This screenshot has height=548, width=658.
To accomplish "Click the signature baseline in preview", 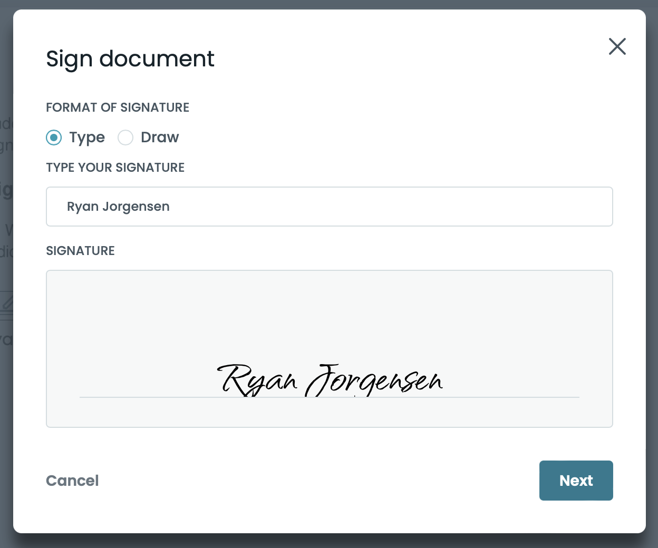I will point(501,397).
